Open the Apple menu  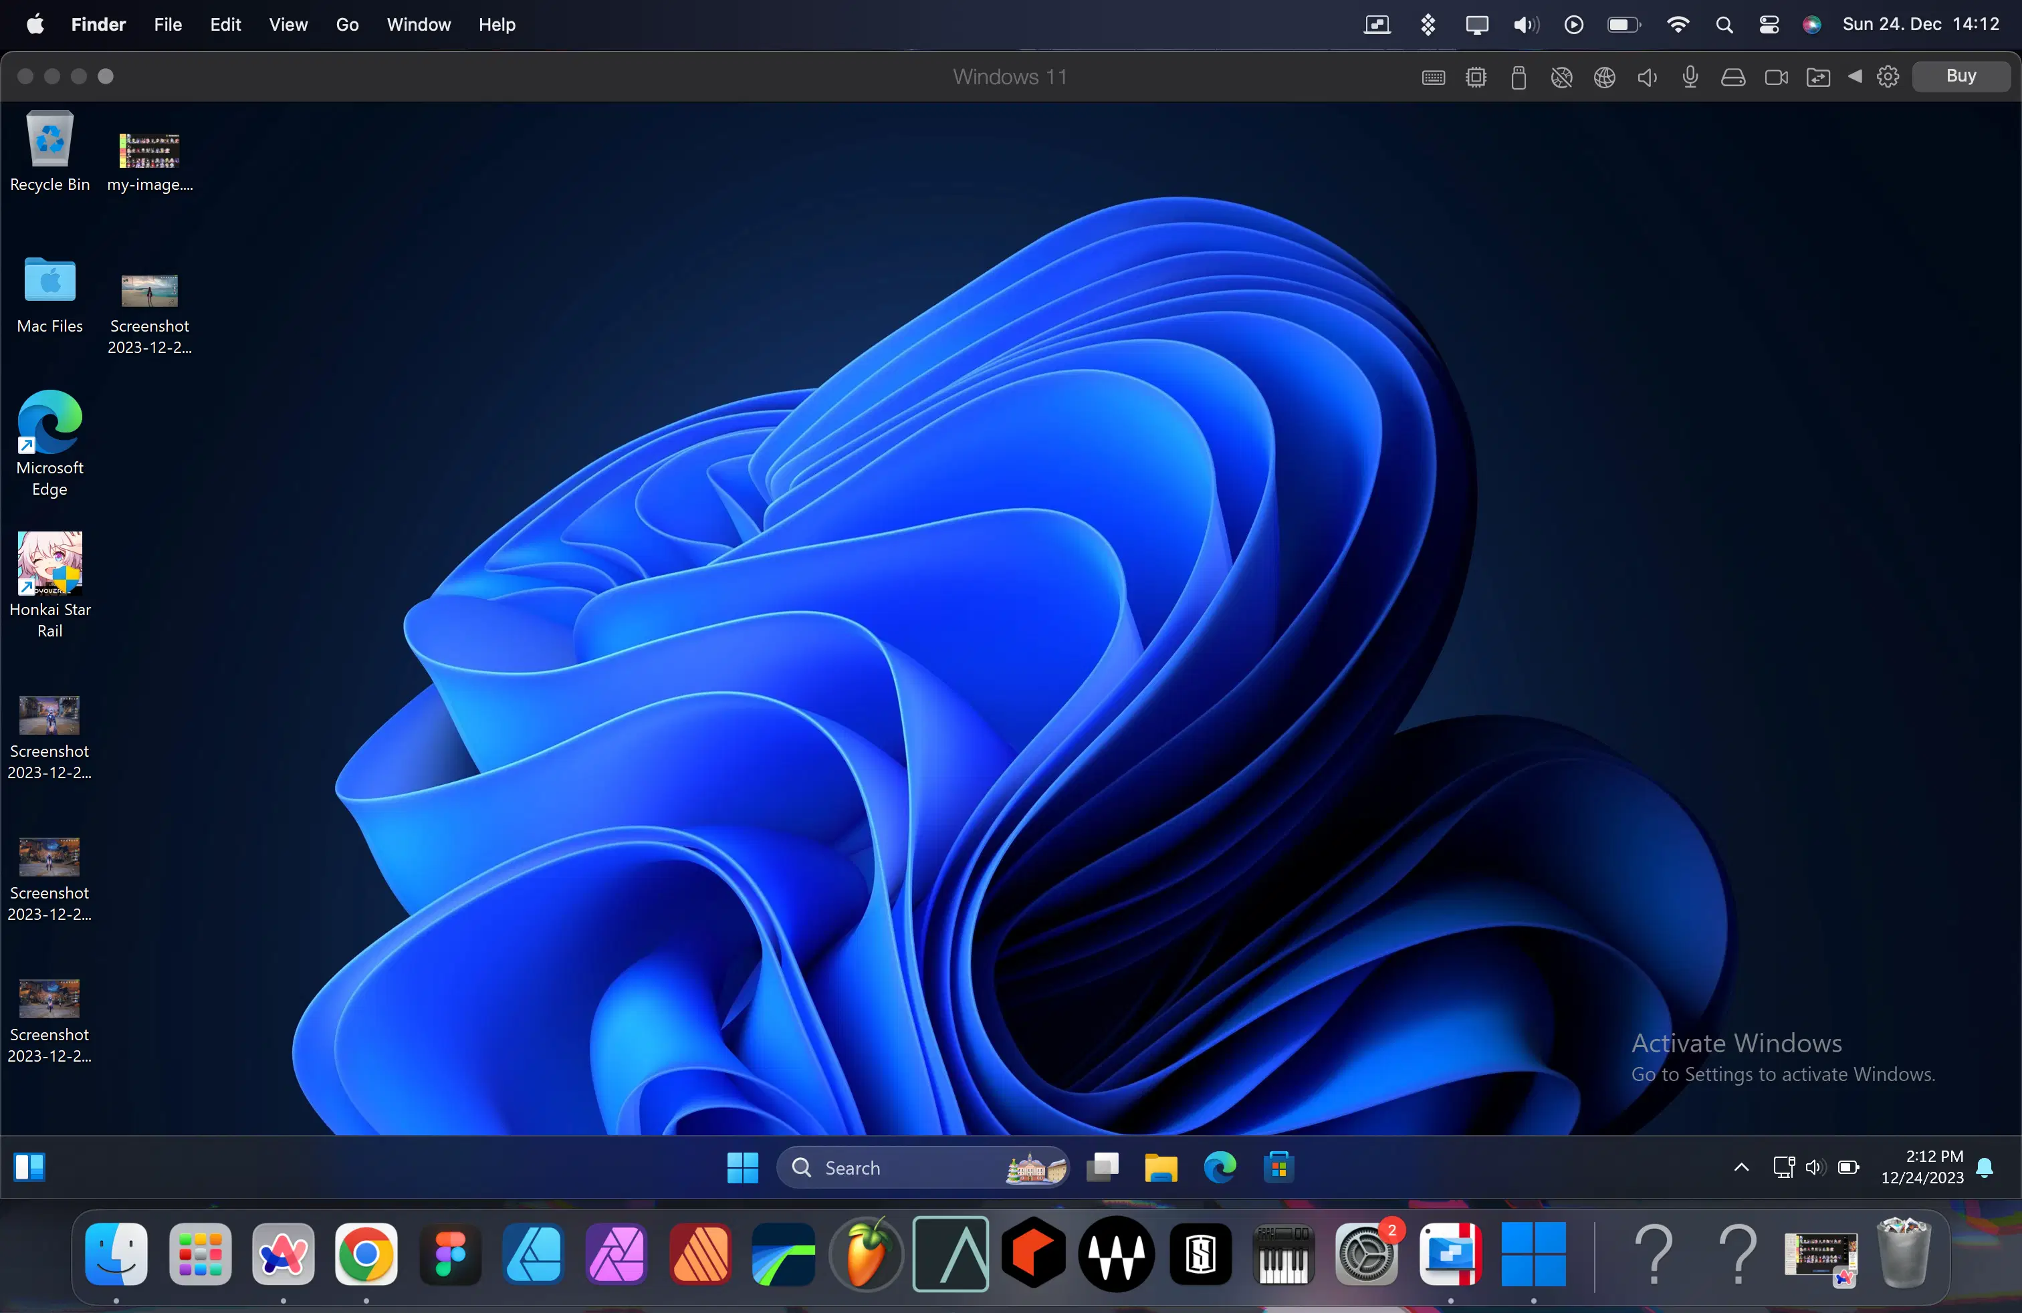click(x=35, y=25)
